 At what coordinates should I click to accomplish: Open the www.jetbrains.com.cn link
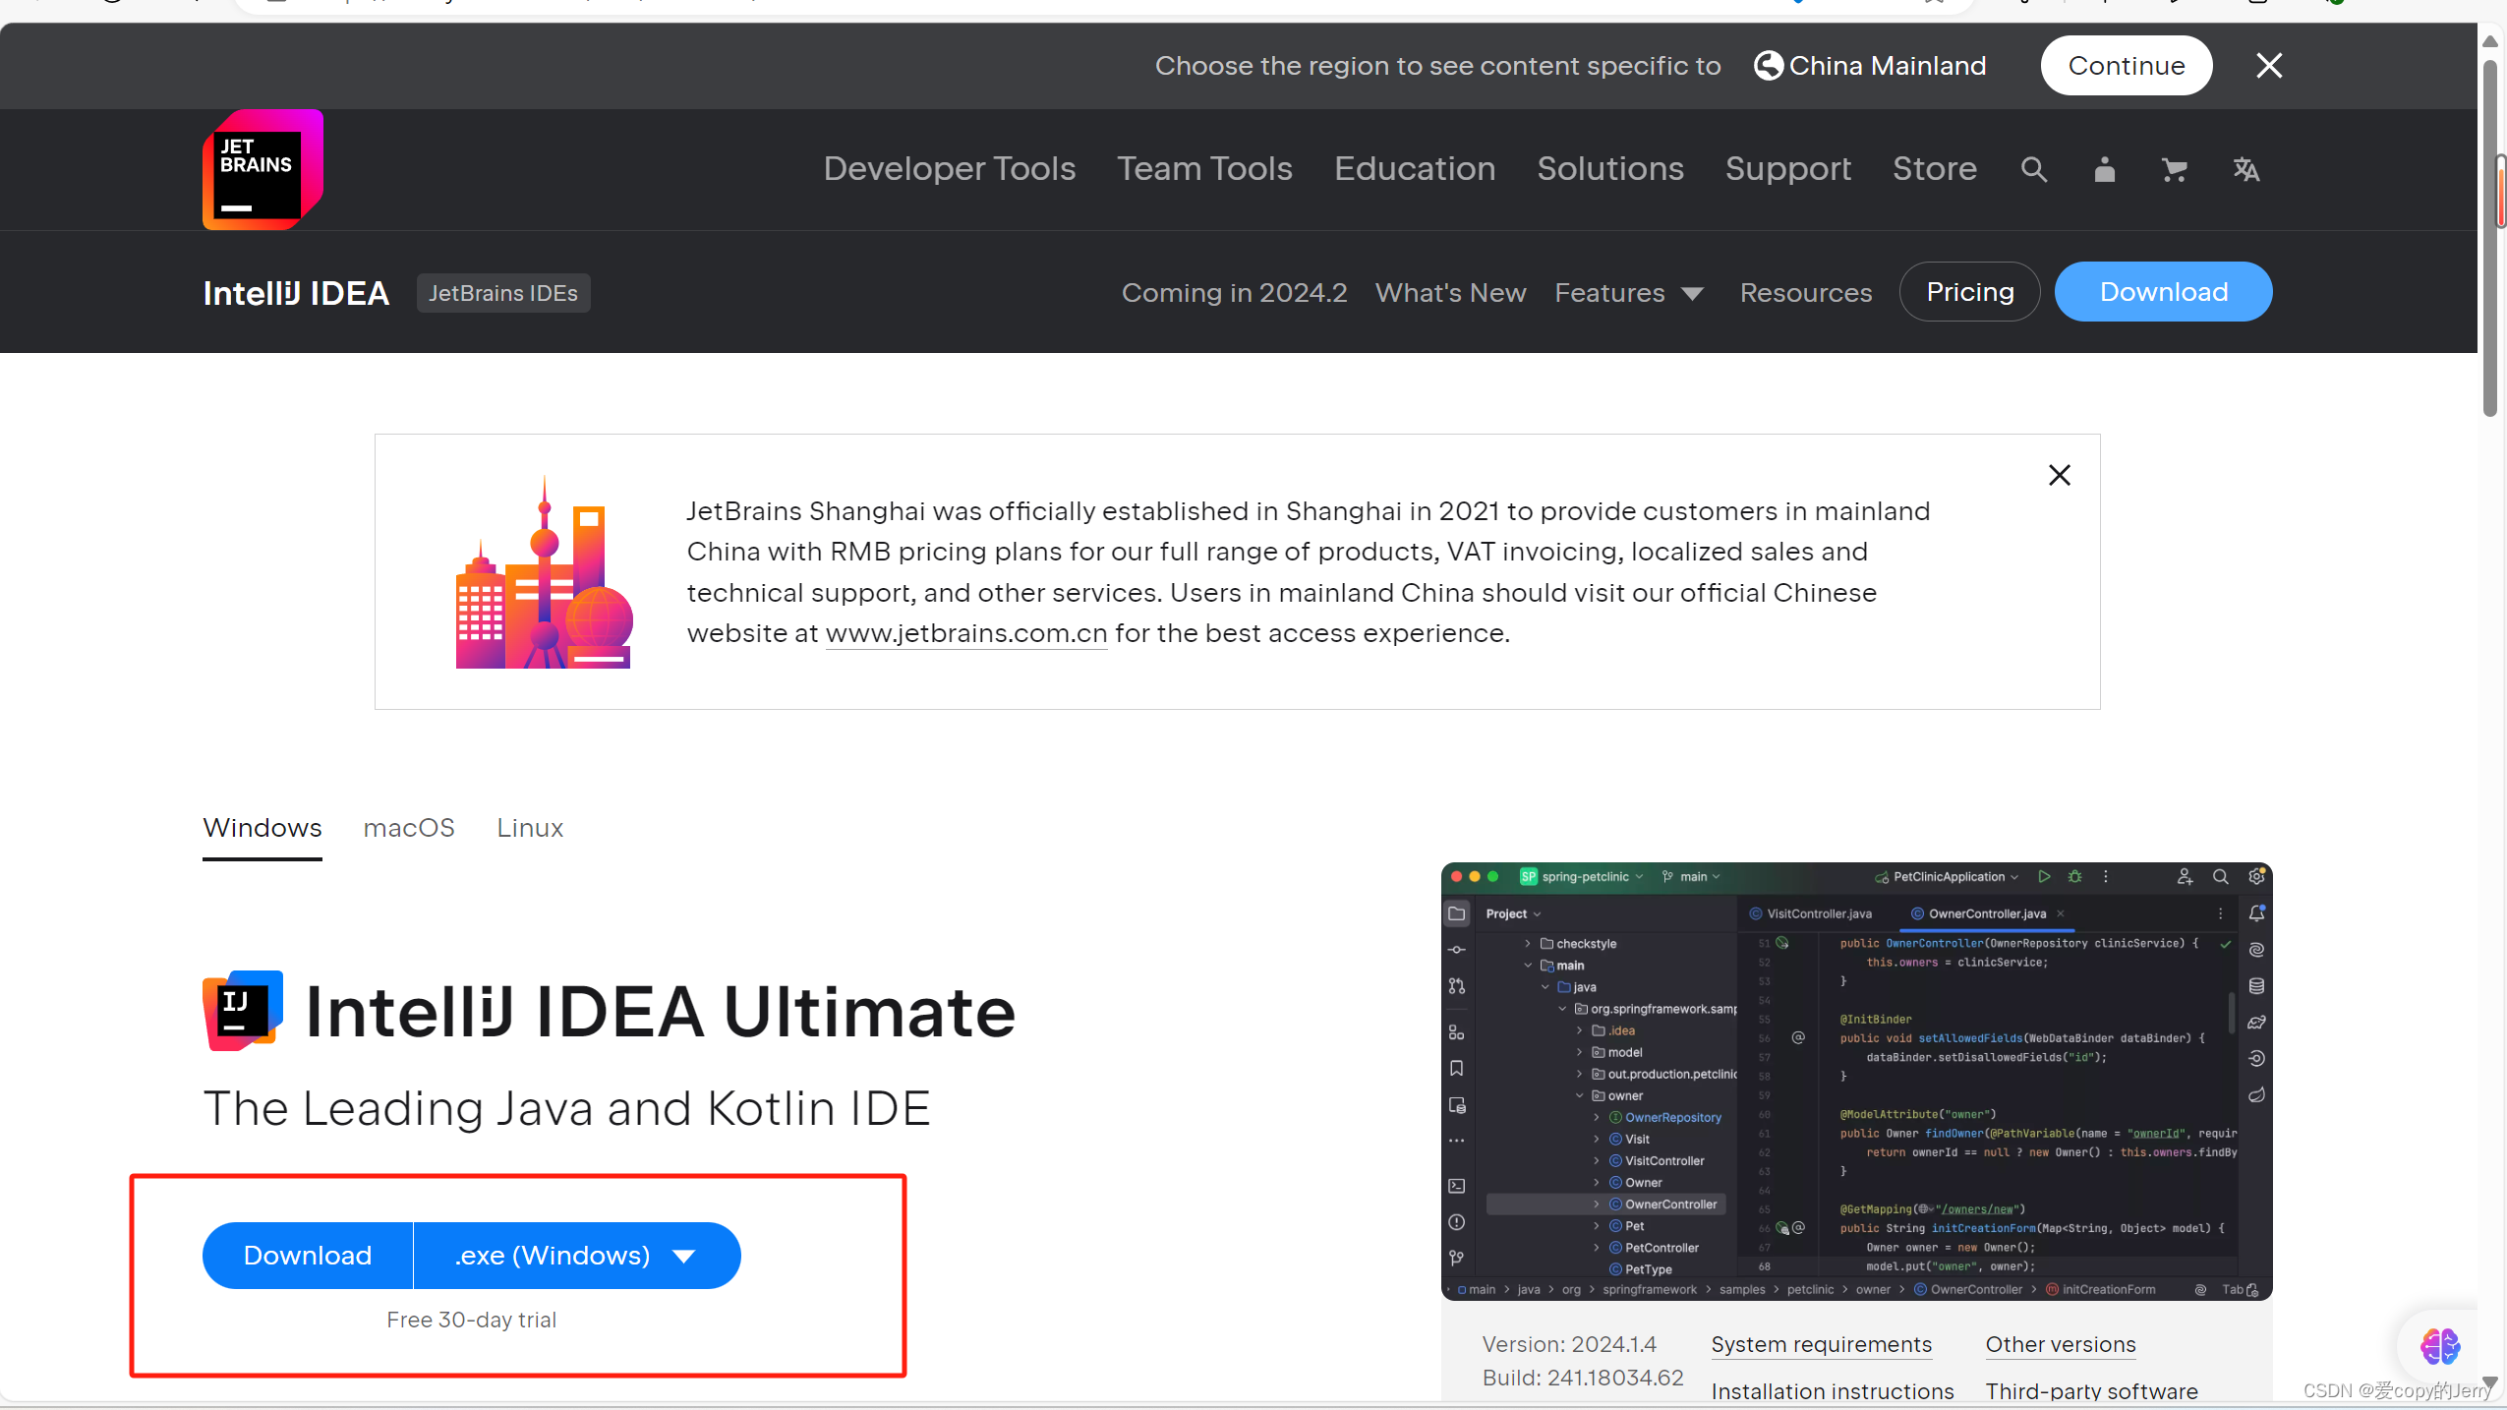pyautogui.click(x=965, y=633)
